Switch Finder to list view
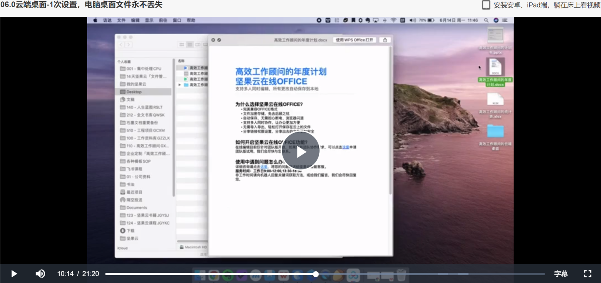Viewport: 601px width, 283px height. tap(190, 45)
